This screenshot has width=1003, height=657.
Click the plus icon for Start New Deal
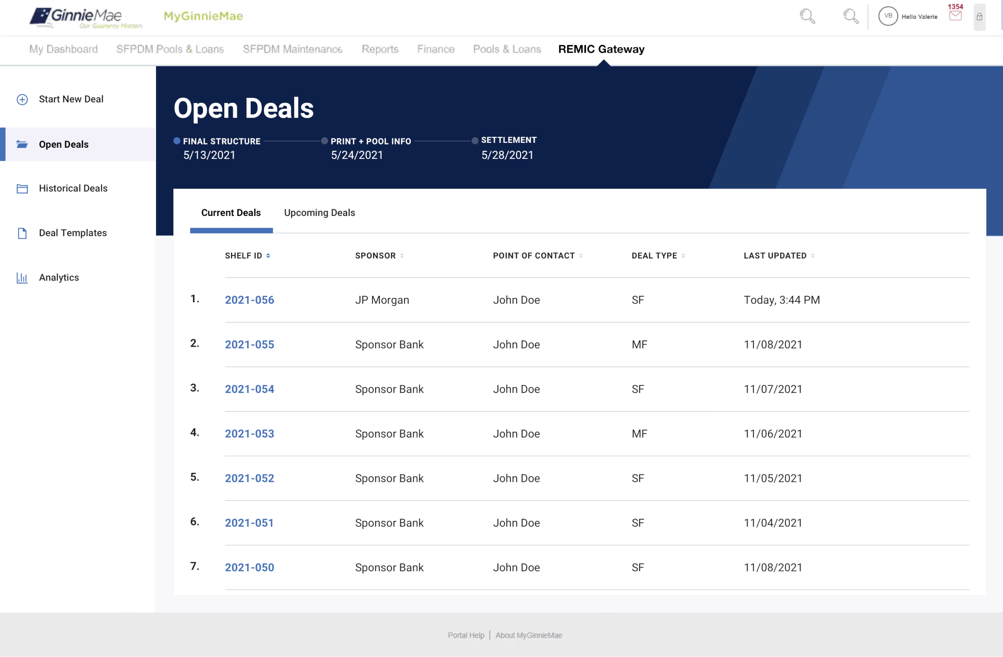[x=22, y=100]
